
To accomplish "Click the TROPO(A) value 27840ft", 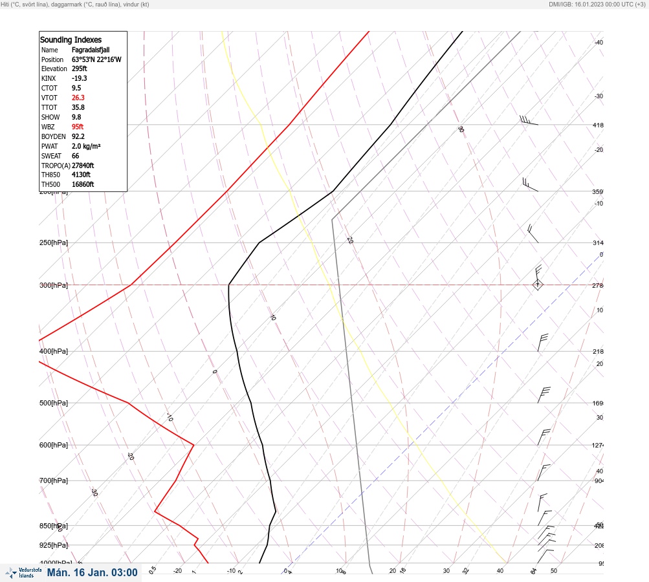I will click(x=83, y=166).
